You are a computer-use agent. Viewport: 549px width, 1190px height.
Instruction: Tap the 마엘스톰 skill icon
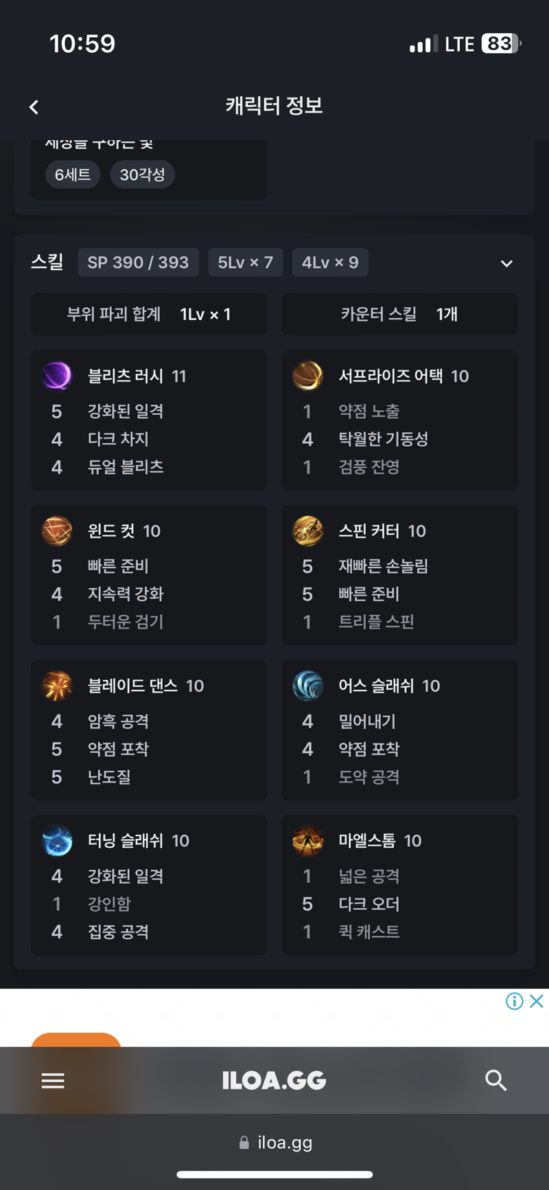point(307,841)
